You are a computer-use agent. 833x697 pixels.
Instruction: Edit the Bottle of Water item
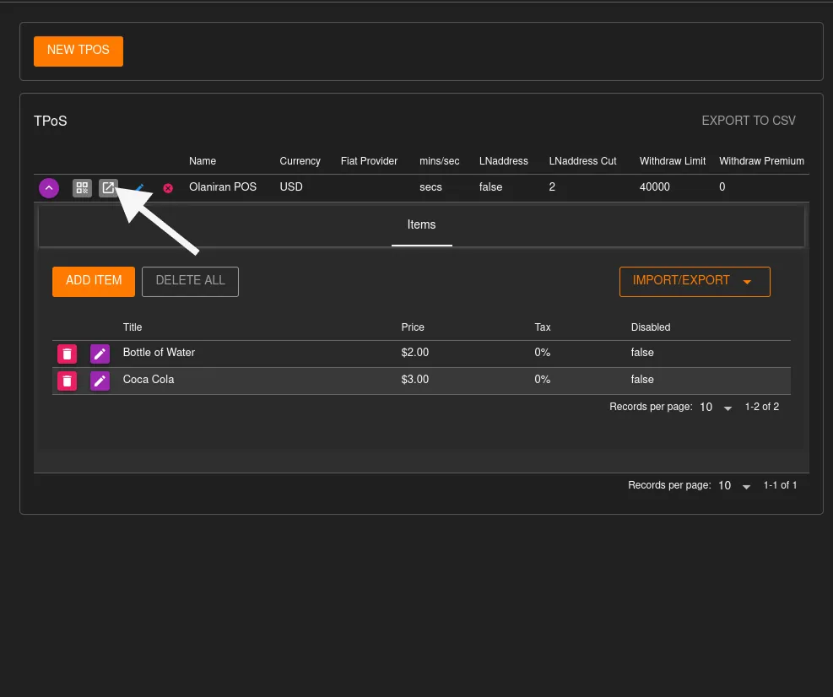coord(100,354)
